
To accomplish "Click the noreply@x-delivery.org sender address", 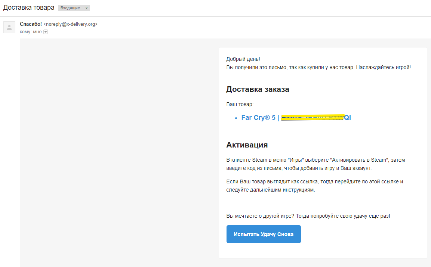I will click(x=70, y=24).
